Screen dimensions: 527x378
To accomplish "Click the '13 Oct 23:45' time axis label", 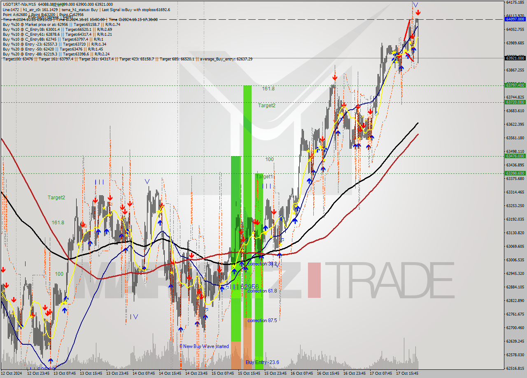I will (117, 373).
